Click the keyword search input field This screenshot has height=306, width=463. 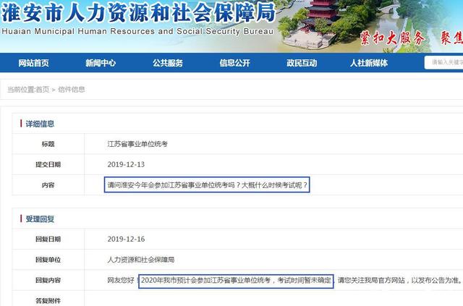pyautogui.click(x=443, y=62)
